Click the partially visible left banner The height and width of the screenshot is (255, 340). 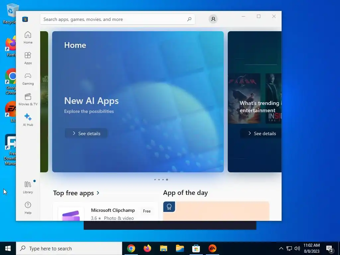[44, 102]
